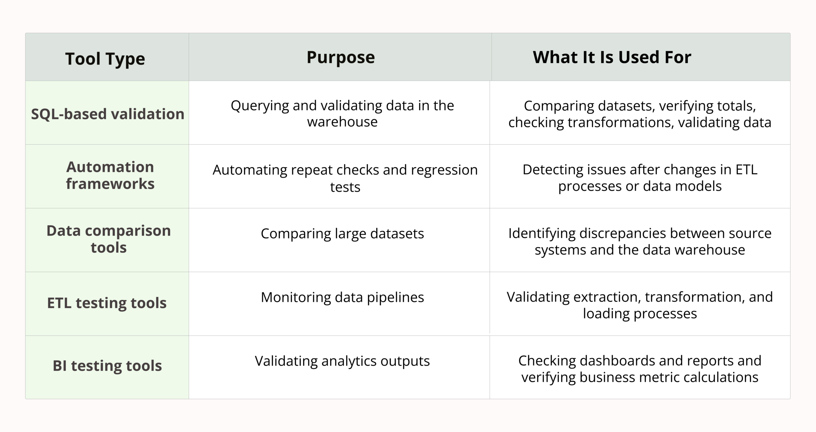Click the "Tool Type" column header
The image size is (816, 432).
pos(105,59)
